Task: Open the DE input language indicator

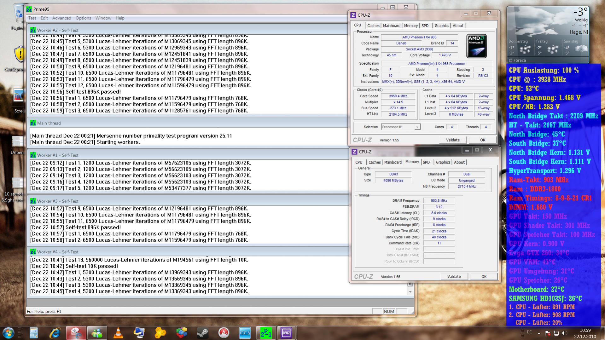Action: (x=529, y=332)
